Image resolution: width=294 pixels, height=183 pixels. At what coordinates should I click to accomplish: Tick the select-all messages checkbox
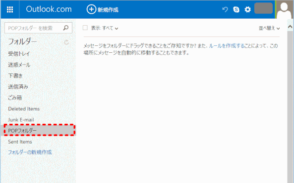(x=85, y=28)
